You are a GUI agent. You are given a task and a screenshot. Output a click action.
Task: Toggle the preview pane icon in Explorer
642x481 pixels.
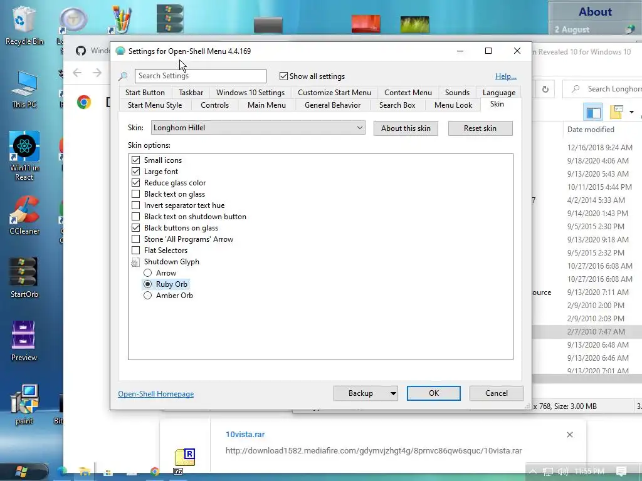coord(593,112)
